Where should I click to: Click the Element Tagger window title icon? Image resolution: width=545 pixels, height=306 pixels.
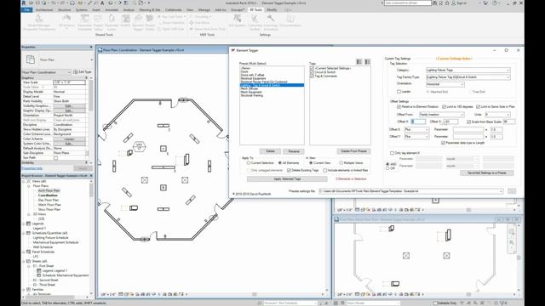pos(232,50)
